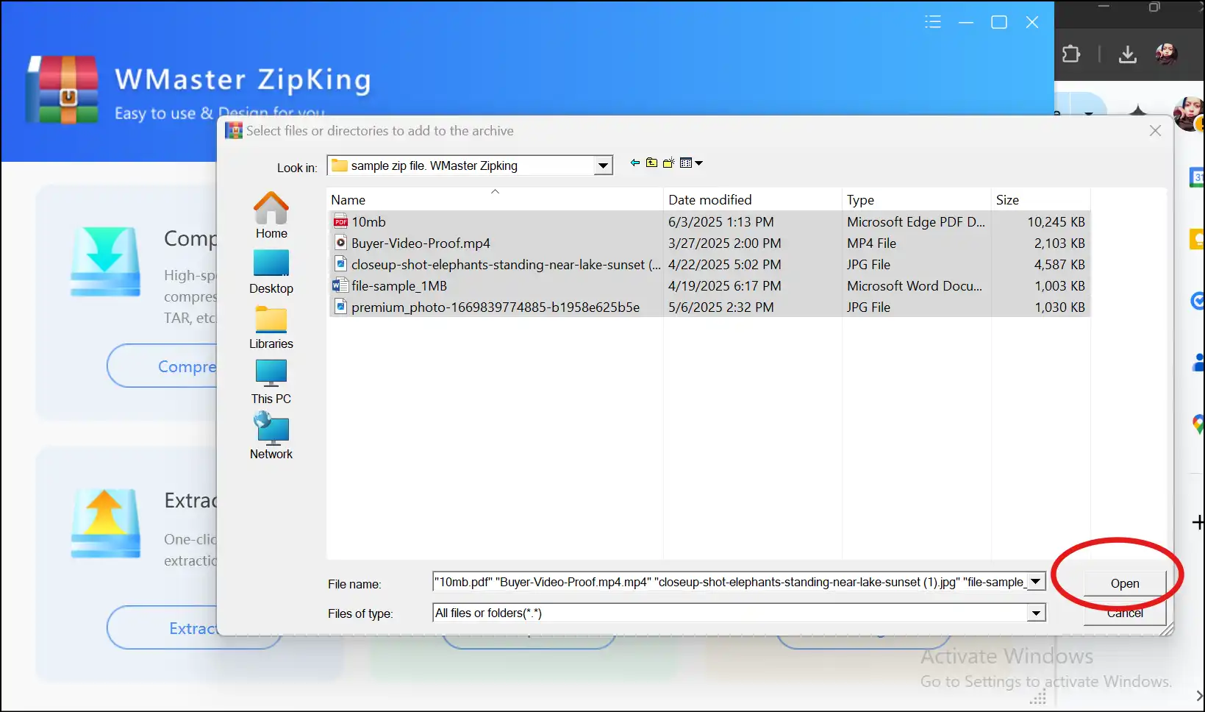Image resolution: width=1205 pixels, height=712 pixels.
Task: Select closeup-shot-elephants-standing-near-lake-sunset file name
Action: [x=506, y=264]
